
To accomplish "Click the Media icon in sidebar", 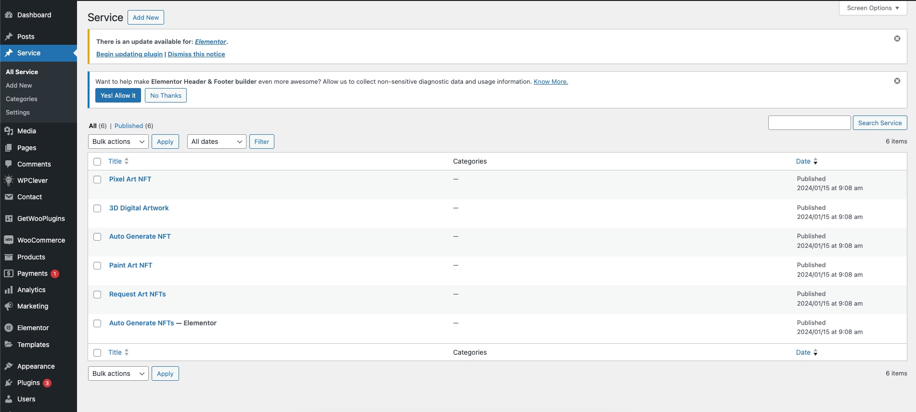I will click(x=9, y=131).
